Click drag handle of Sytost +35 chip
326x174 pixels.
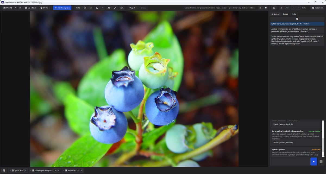[10, 170]
